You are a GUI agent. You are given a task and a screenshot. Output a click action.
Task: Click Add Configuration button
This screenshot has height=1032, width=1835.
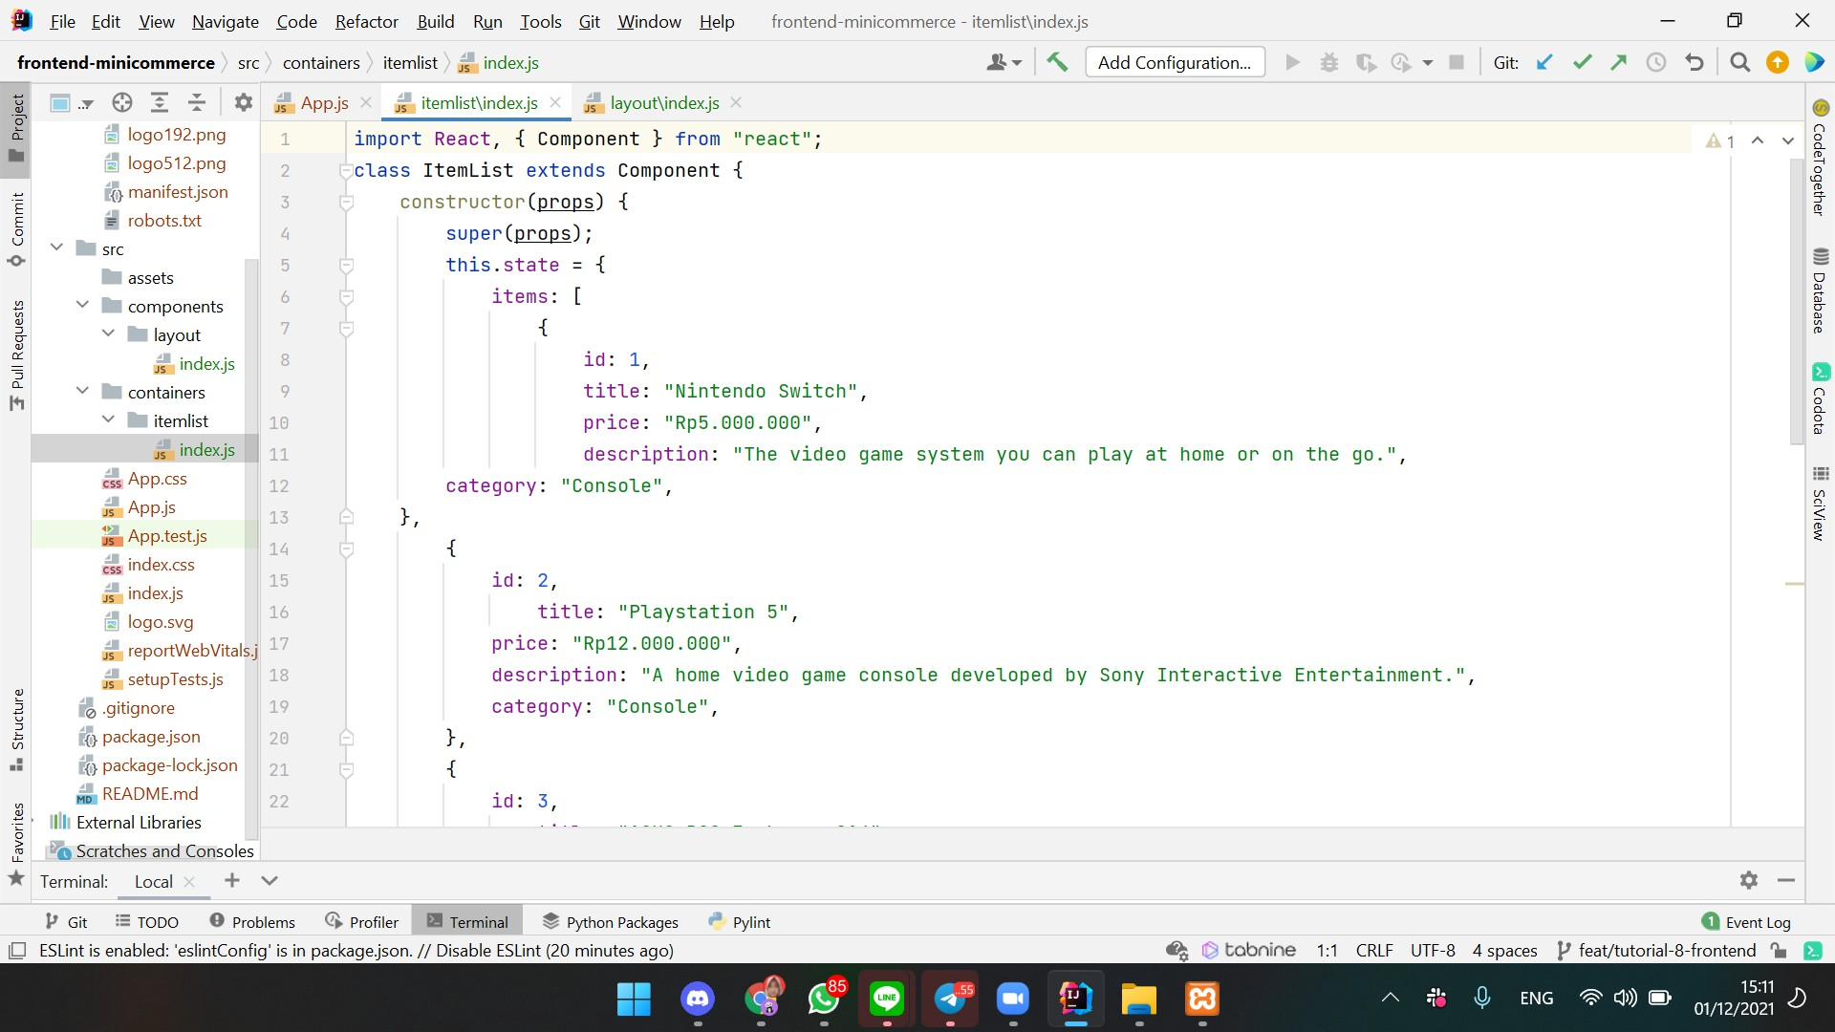click(1175, 61)
